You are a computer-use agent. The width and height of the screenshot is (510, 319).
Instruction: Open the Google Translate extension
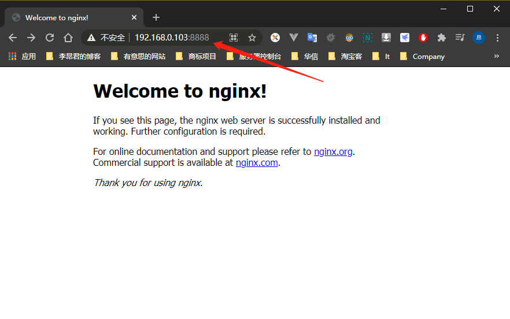click(x=312, y=38)
